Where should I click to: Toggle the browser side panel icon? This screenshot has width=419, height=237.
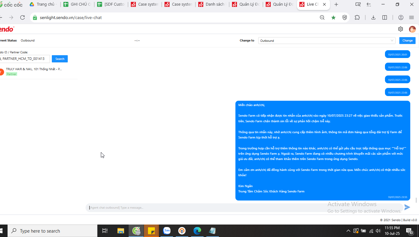click(385, 17)
